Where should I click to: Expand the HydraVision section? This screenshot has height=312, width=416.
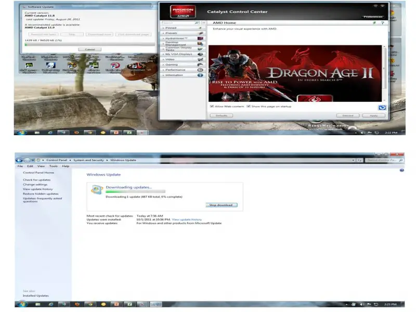tap(183, 38)
